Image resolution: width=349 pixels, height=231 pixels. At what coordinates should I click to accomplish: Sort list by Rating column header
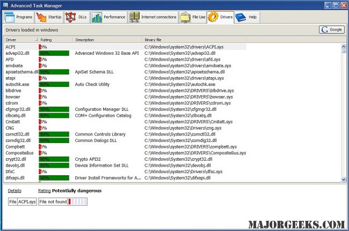56,40
